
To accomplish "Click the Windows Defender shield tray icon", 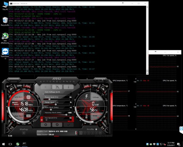I will pos(154,144).
